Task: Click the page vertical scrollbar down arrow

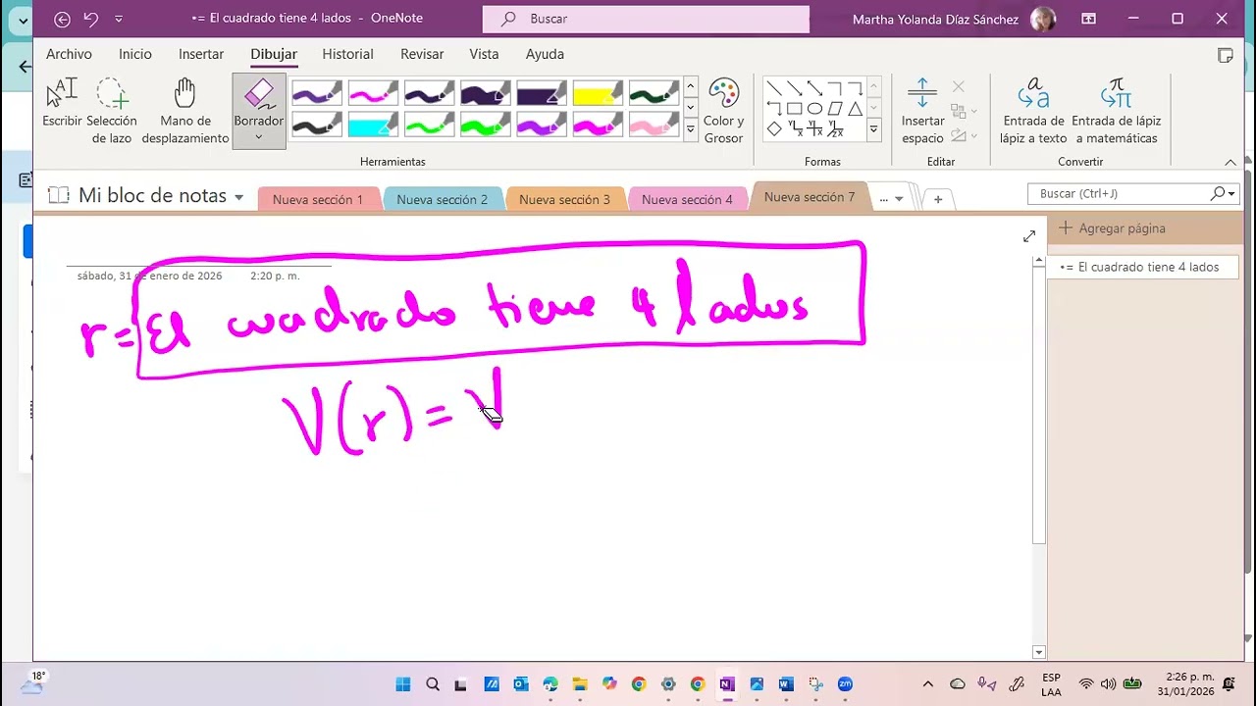Action: click(x=1039, y=652)
